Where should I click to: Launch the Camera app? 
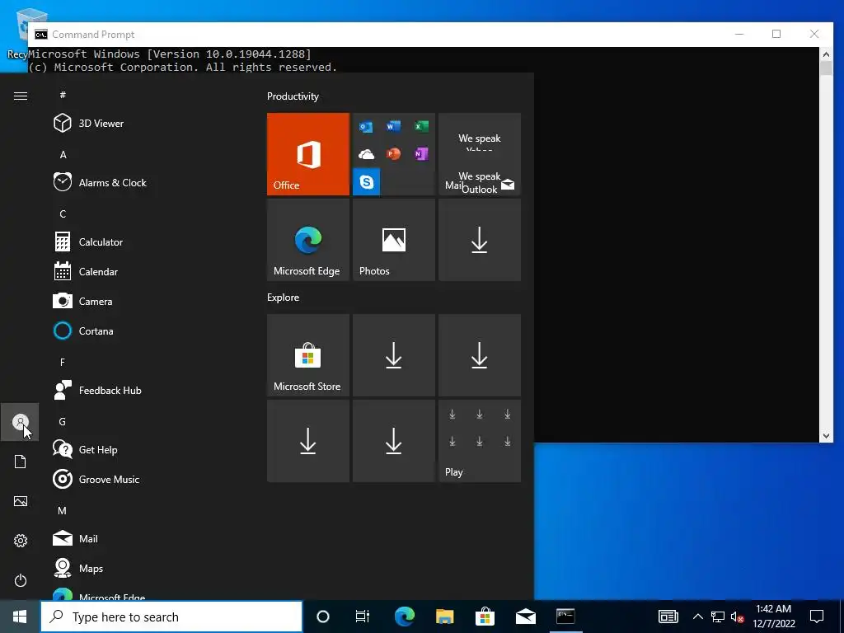(145, 301)
